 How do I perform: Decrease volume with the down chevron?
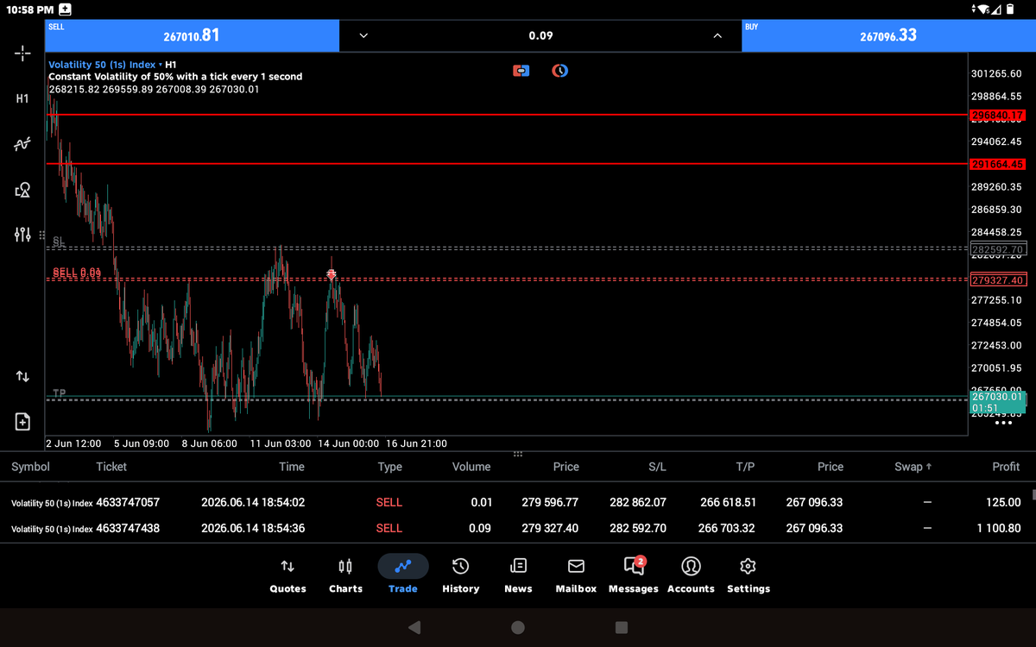[x=363, y=36]
